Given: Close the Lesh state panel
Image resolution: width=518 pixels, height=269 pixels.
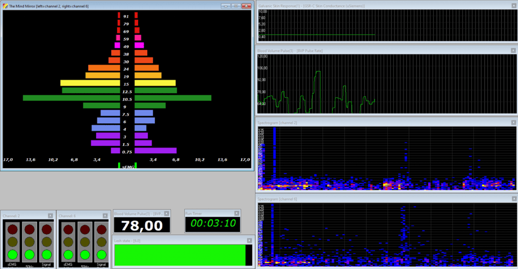Looking at the screenshot, I should (x=249, y=240).
